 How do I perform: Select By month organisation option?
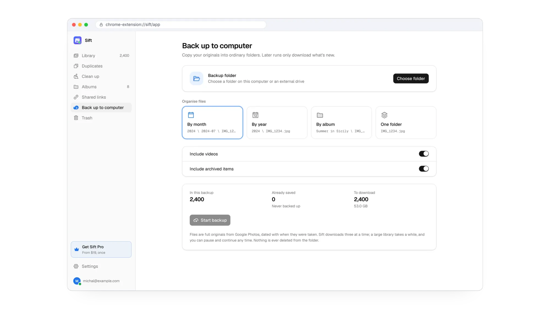(x=212, y=123)
